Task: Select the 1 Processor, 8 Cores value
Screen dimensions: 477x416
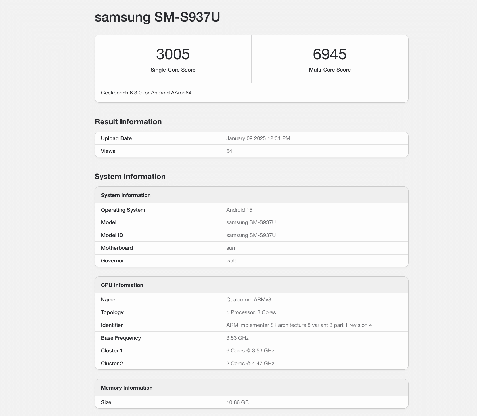Action: pos(251,312)
